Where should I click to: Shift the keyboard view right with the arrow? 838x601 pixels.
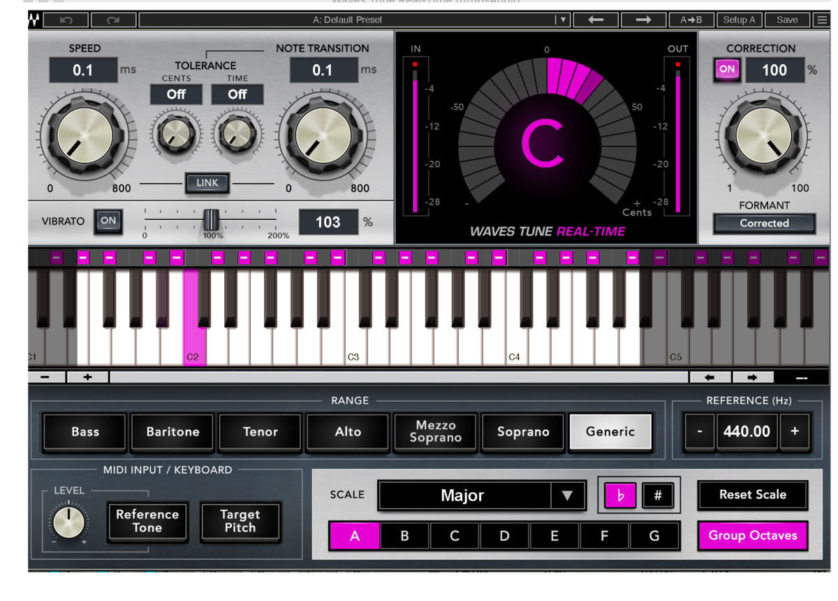(x=752, y=377)
